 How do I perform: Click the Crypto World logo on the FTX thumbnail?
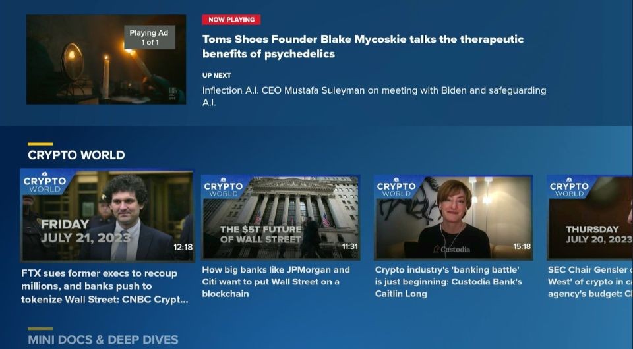coord(45,182)
